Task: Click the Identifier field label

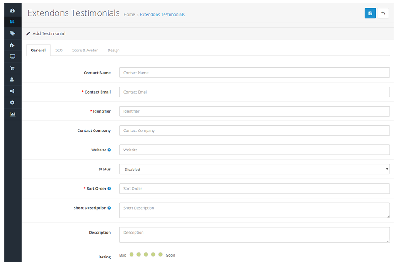Action: tap(102, 111)
